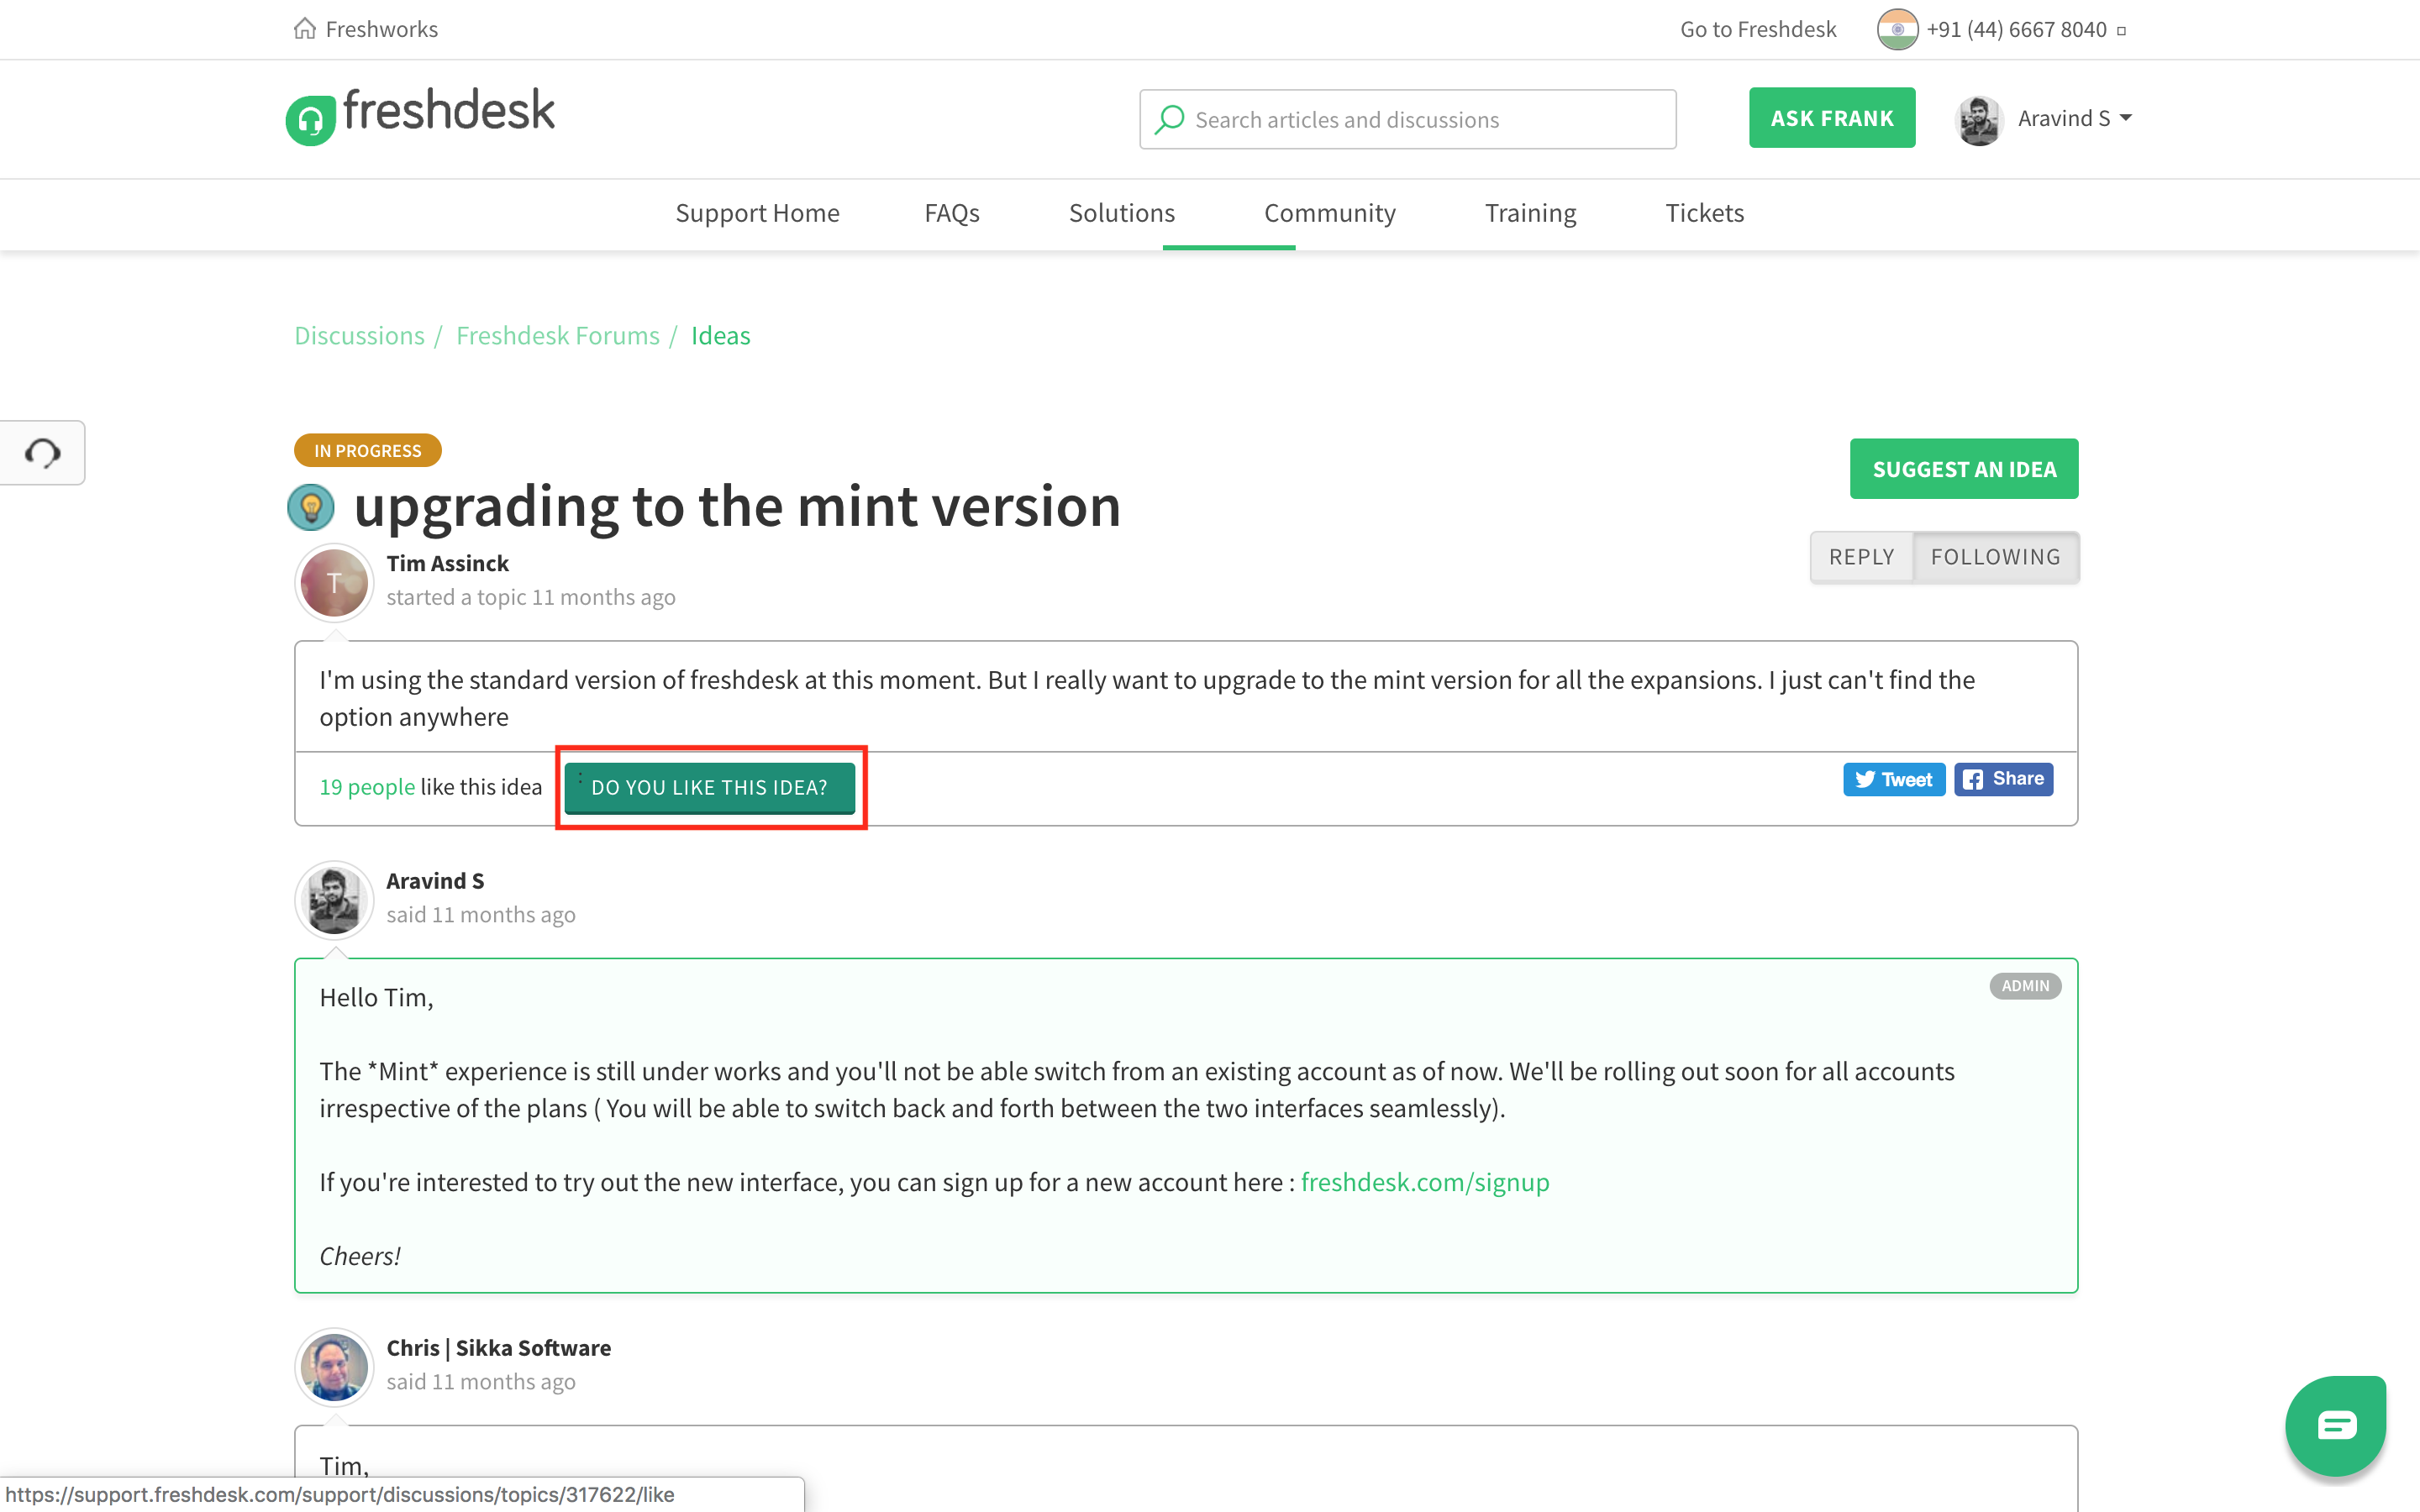The image size is (2420, 1512).
Task: Expand the phone number dropdown arrow
Action: pos(2121,31)
